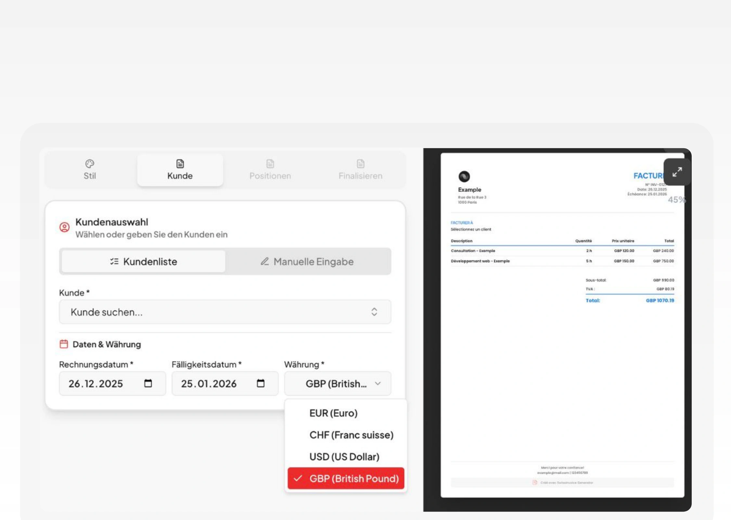The width and height of the screenshot is (731, 520).
Task: Click the document icon above Kunde
Action: point(180,163)
